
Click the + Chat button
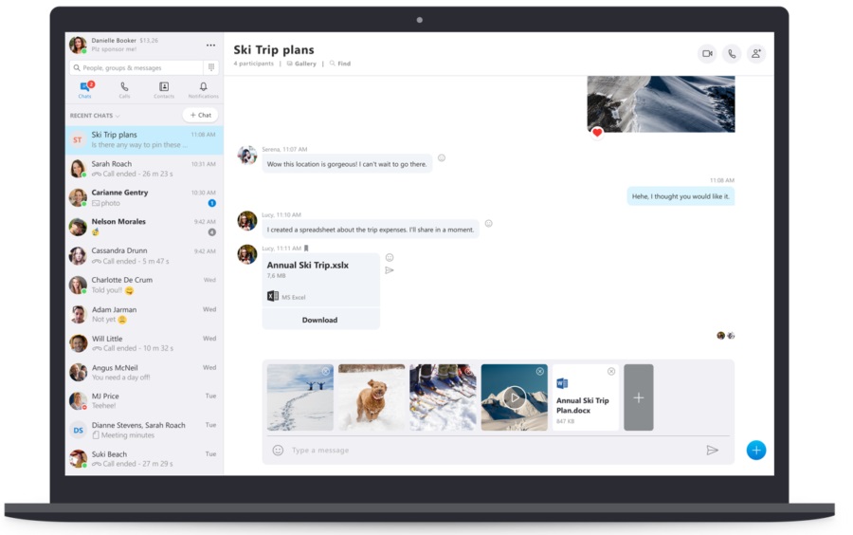[x=201, y=115]
